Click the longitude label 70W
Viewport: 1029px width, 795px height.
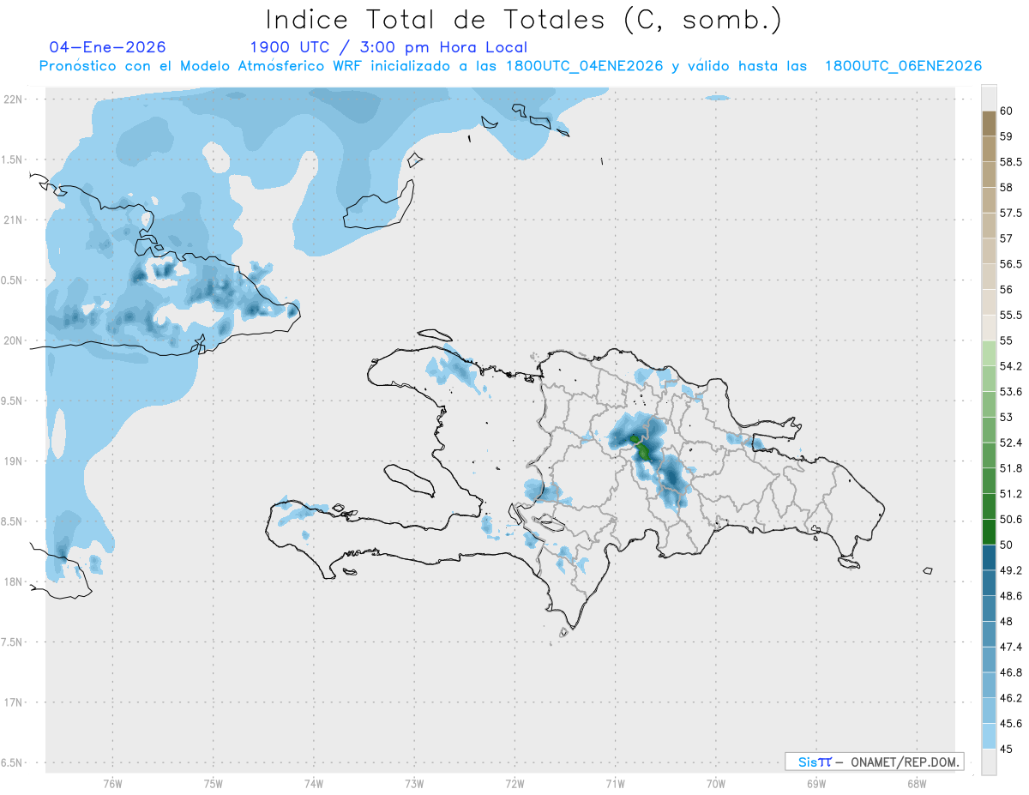click(716, 784)
